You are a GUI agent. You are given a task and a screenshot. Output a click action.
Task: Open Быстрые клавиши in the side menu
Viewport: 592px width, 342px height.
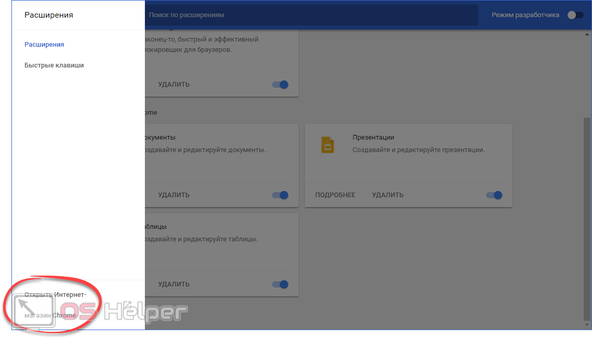(x=54, y=65)
